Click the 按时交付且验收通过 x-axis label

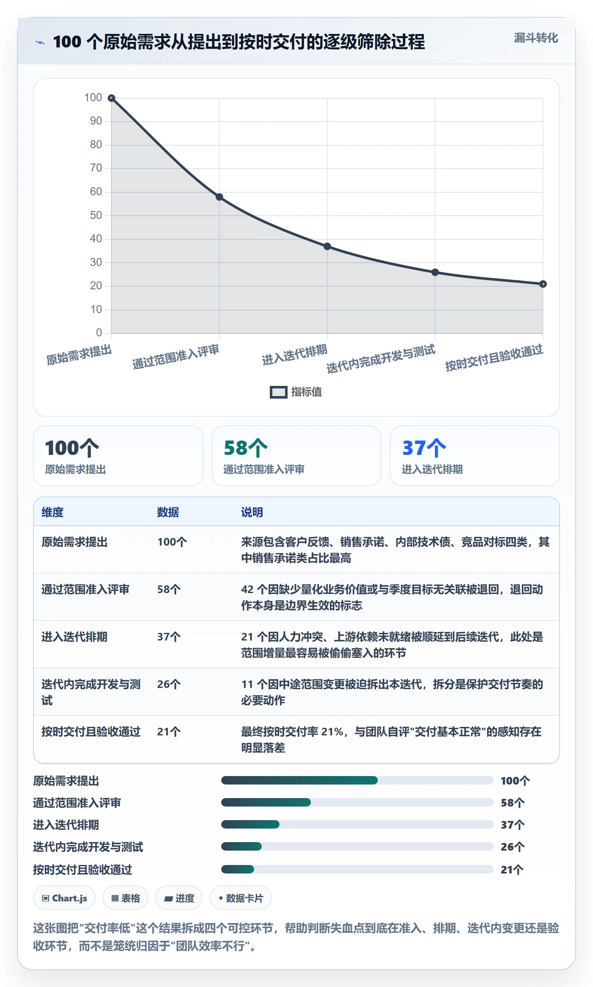pyautogui.click(x=494, y=358)
